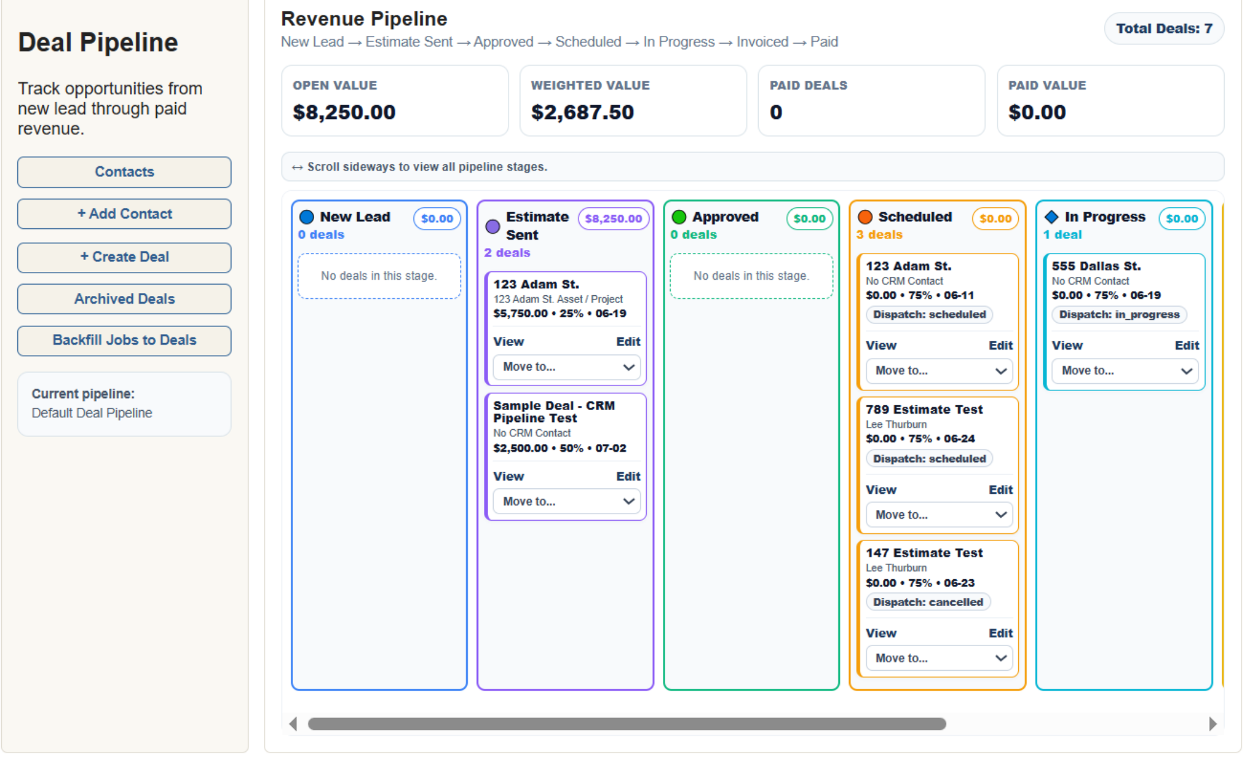View Sample Deal - CRM Pipeline Test

509,476
